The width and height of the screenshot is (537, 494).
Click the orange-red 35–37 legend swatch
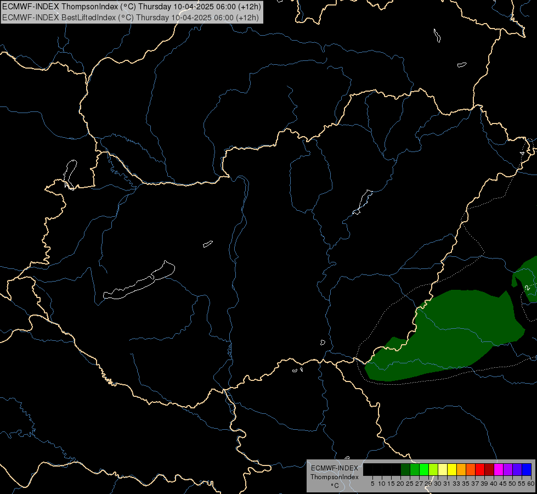[x=471, y=470]
